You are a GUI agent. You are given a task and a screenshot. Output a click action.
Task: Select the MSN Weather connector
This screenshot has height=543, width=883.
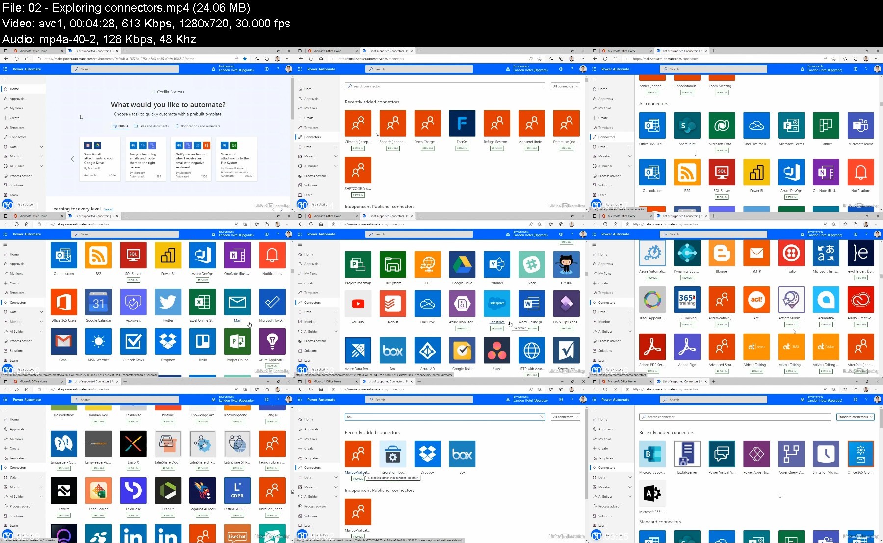click(x=99, y=341)
